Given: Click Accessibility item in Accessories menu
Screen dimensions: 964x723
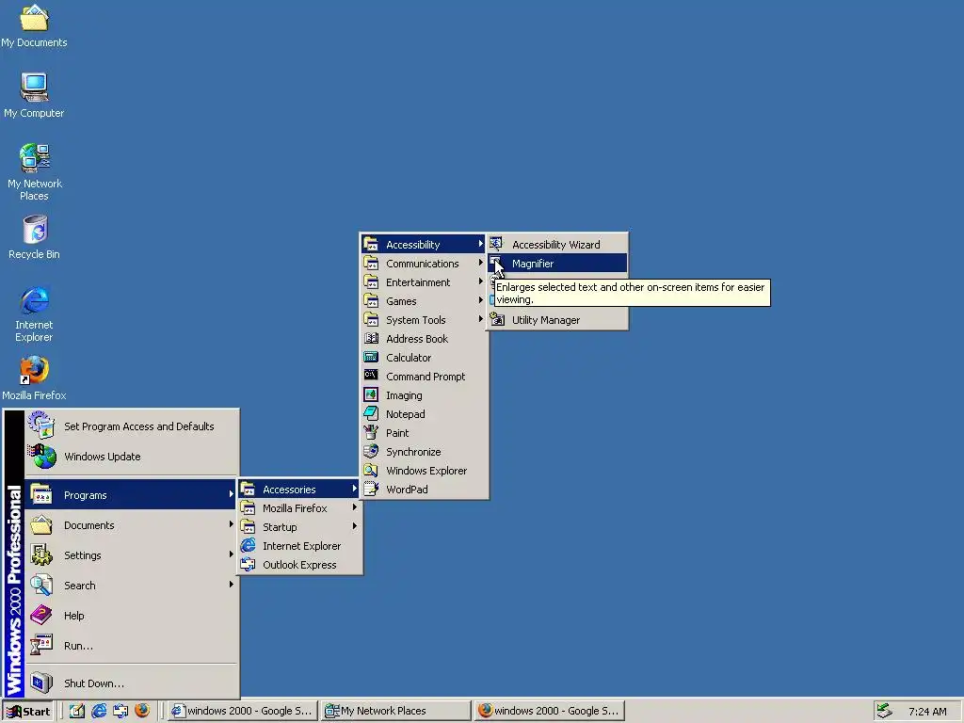Looking at the screenshot, I should (x=425, y=244).
